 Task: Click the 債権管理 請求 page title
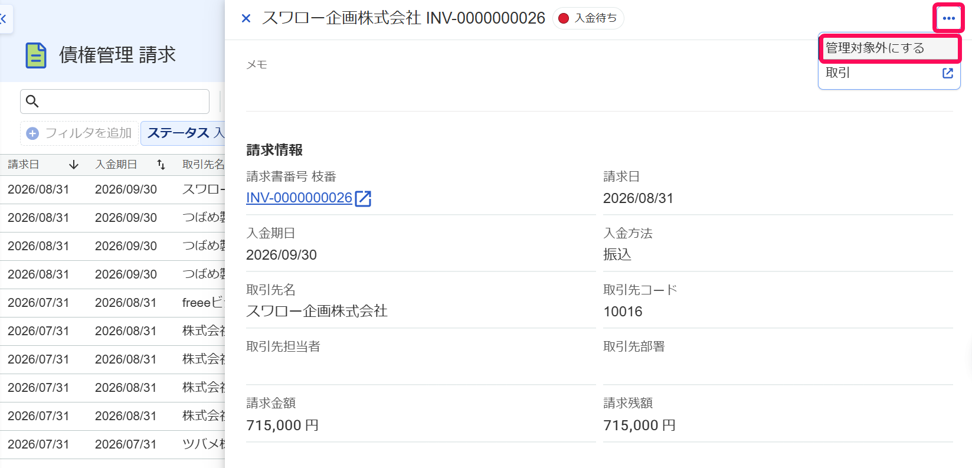click(x=117, y=55)
